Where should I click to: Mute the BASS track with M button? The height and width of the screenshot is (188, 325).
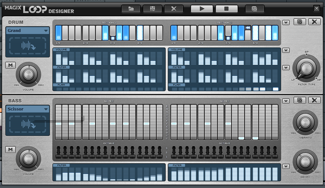pyautogui.click(x=10, y=149)
